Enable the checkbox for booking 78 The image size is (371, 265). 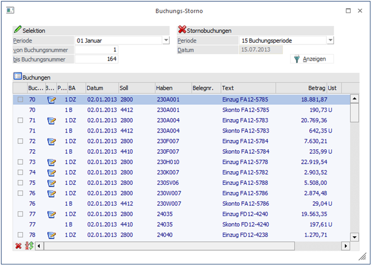pyautogui.click(x=21, y=234)
